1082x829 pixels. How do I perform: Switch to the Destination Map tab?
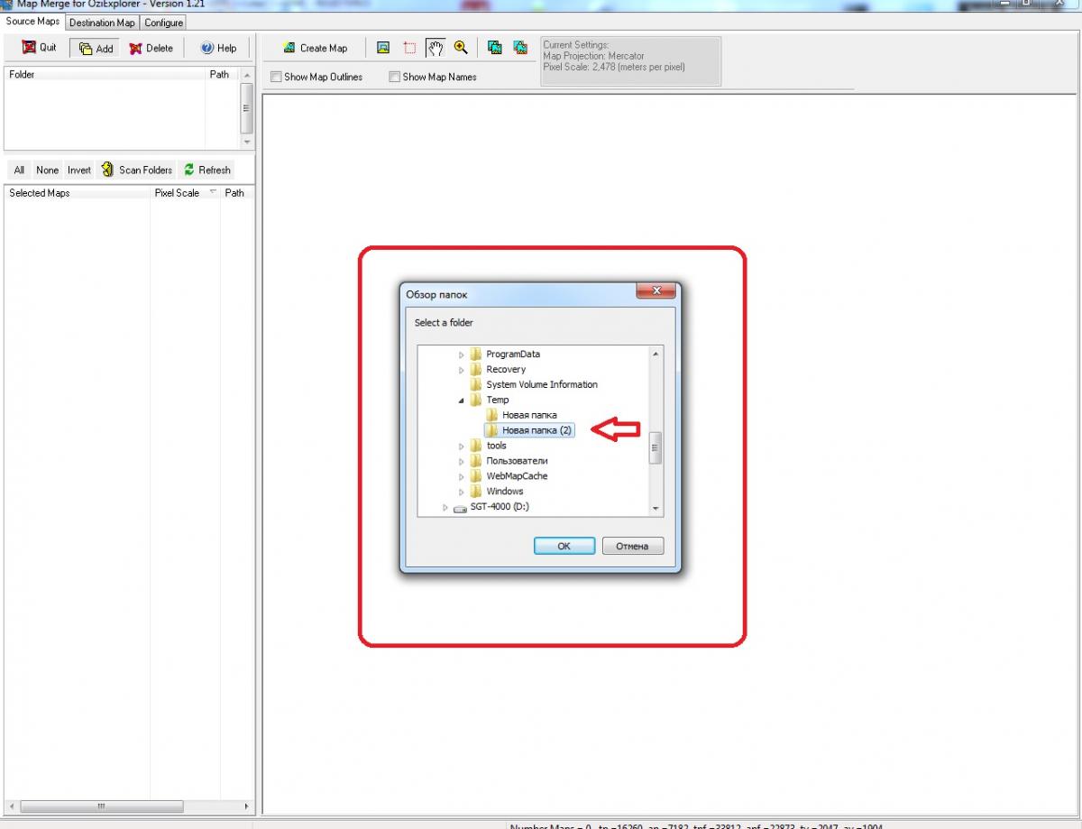[102, 23]
